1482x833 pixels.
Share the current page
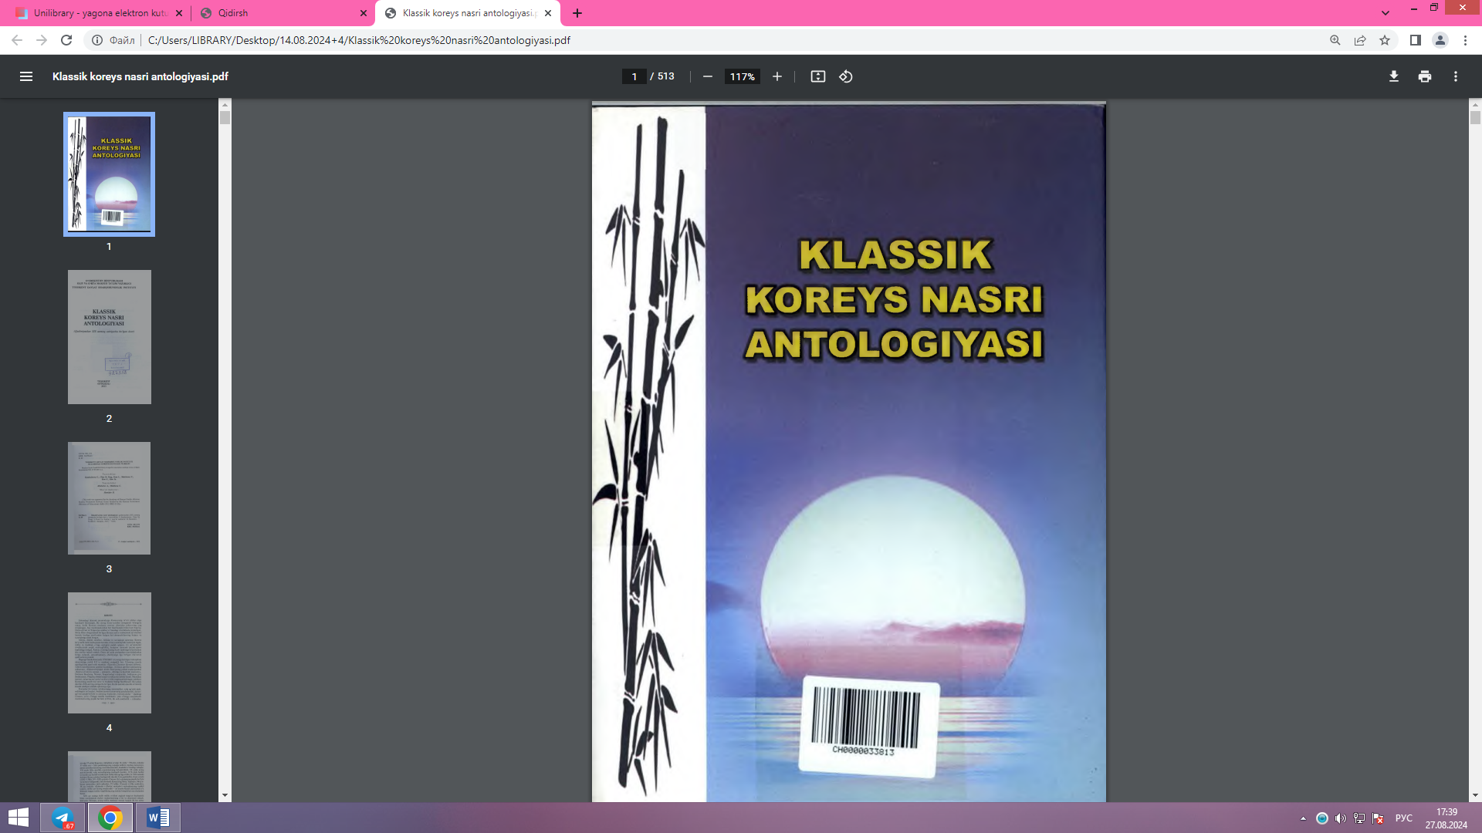click(1359, 40)
